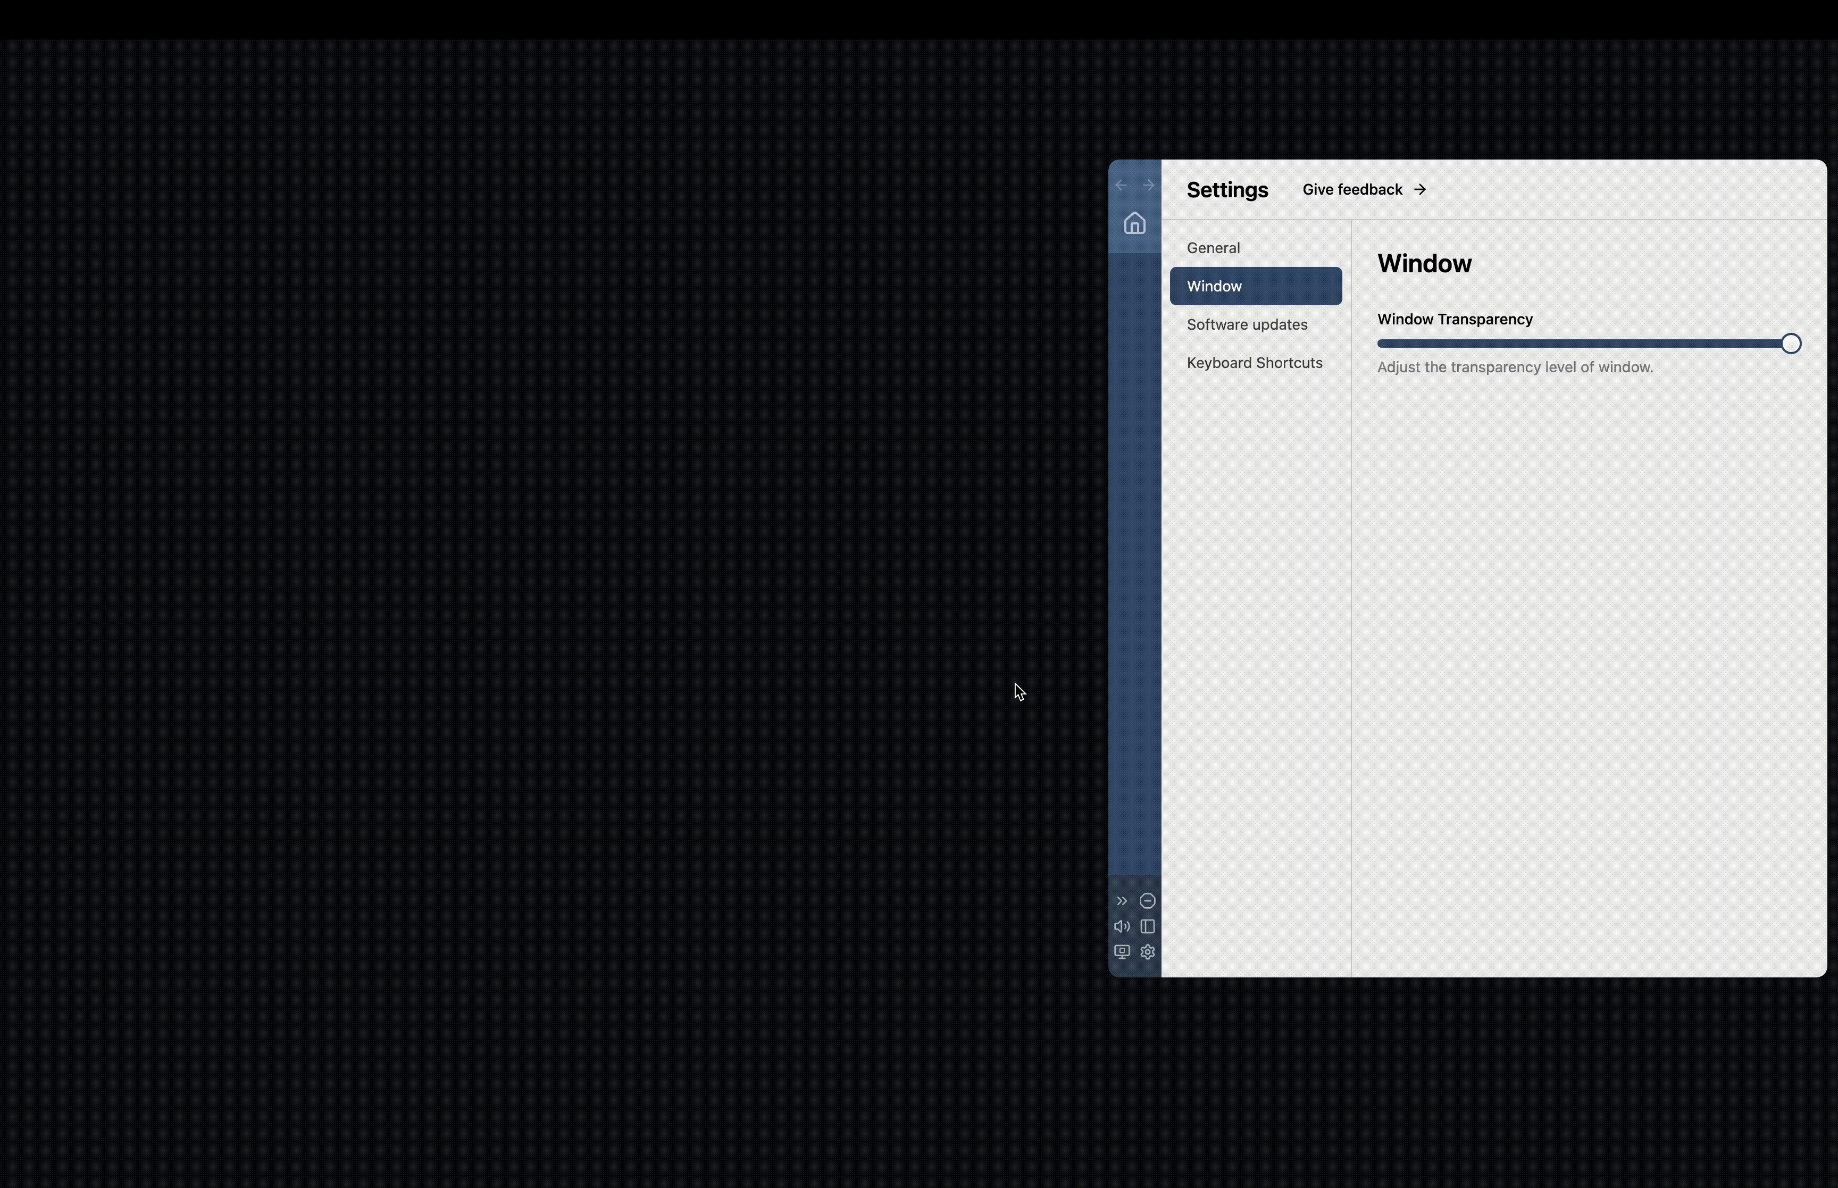Expand the sidebar with the double-chevron icon
This screenshot has width=1838, height=1188.
point(1122,900)
